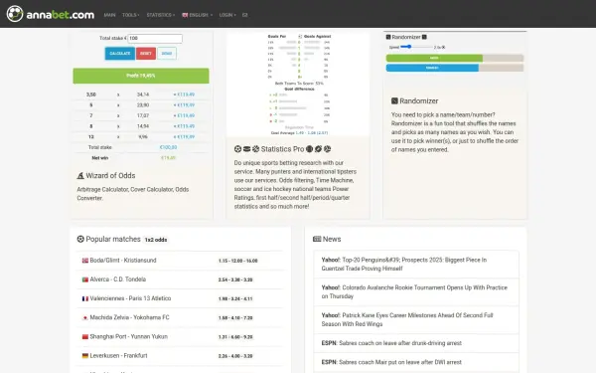Image resolution: width=596 pixels, height=373 pixels.
Task: Open the Randomizer heading link
Action: [x=418, y=100]
